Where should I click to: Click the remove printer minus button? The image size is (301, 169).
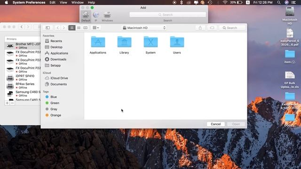(12, 103)
